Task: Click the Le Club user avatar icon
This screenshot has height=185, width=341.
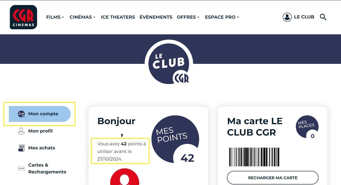Action: click(x=287, y=17)
